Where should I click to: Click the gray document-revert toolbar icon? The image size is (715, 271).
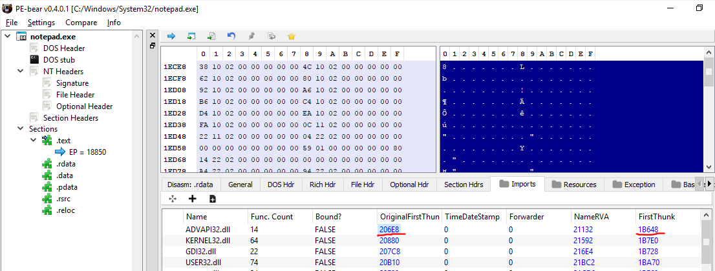coord(272,36)
